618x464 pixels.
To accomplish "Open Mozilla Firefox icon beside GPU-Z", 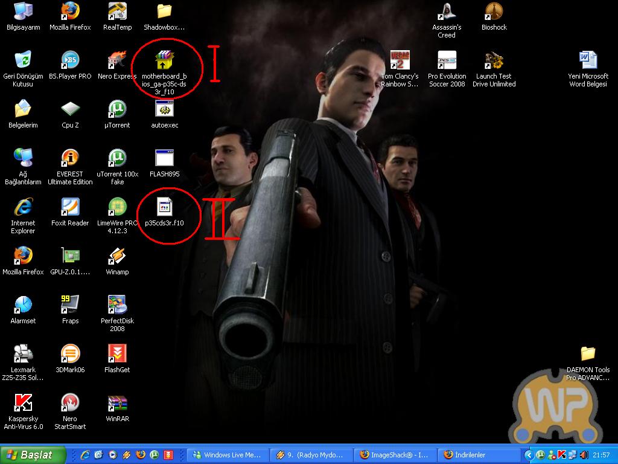I will (23, 261).
